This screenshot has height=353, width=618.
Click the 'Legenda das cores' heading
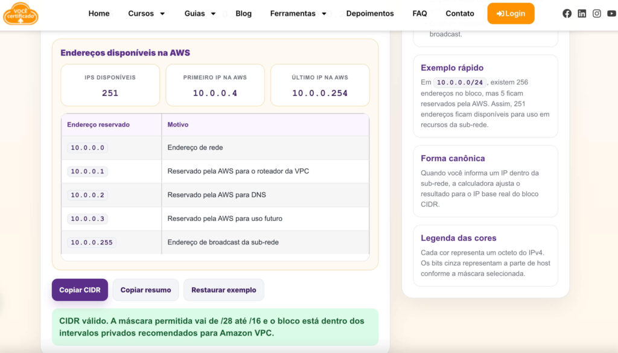(x=459, y=238)
